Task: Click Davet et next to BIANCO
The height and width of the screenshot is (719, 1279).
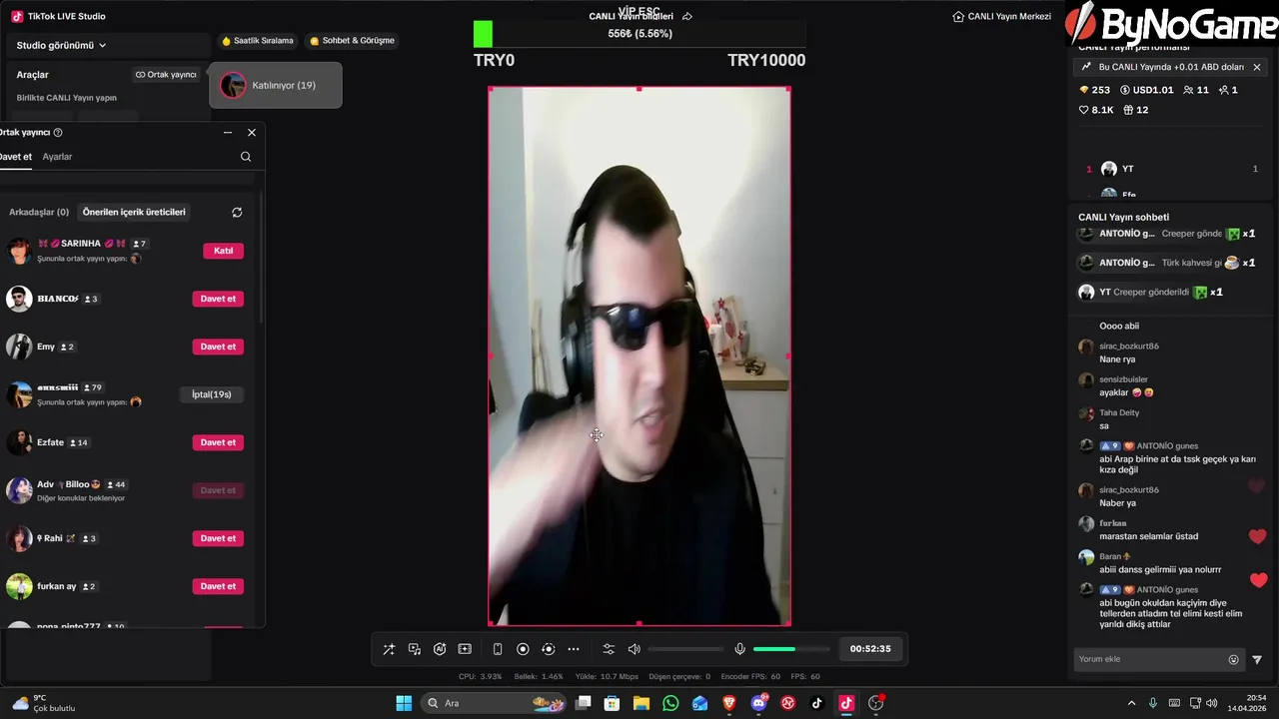Action: (218, 299)
